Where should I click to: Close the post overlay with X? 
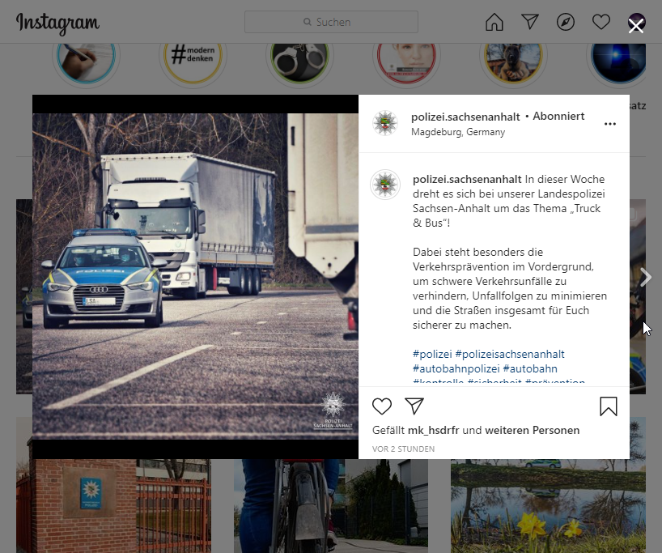pyautogui.click(x=636, y=26)
